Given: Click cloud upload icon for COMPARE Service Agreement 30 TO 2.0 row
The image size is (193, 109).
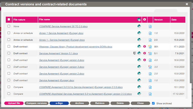Looking at the screenshot, I should click(x=139, y=26).
